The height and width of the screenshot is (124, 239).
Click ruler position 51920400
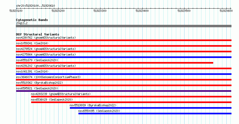tap(142, 11)
